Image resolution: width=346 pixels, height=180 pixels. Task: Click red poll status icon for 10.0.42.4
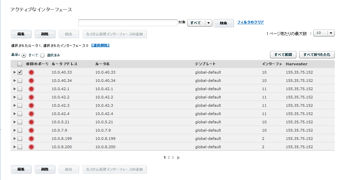[31, 114]
